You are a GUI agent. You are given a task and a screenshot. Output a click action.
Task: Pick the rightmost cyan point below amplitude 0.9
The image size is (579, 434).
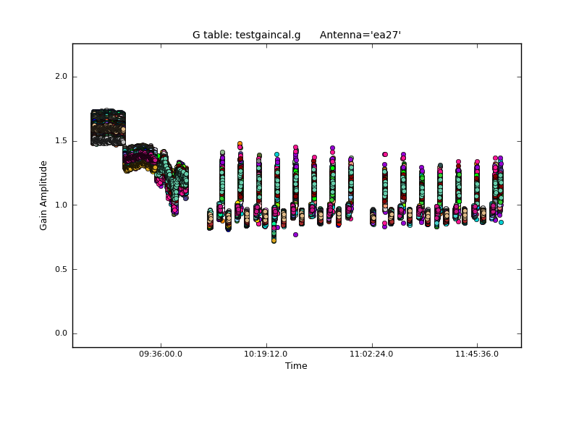point(501,222)
